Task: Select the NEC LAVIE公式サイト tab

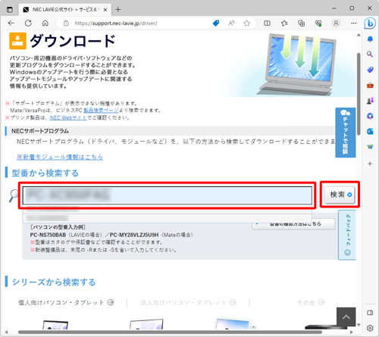Action: (x=65, y=10)
